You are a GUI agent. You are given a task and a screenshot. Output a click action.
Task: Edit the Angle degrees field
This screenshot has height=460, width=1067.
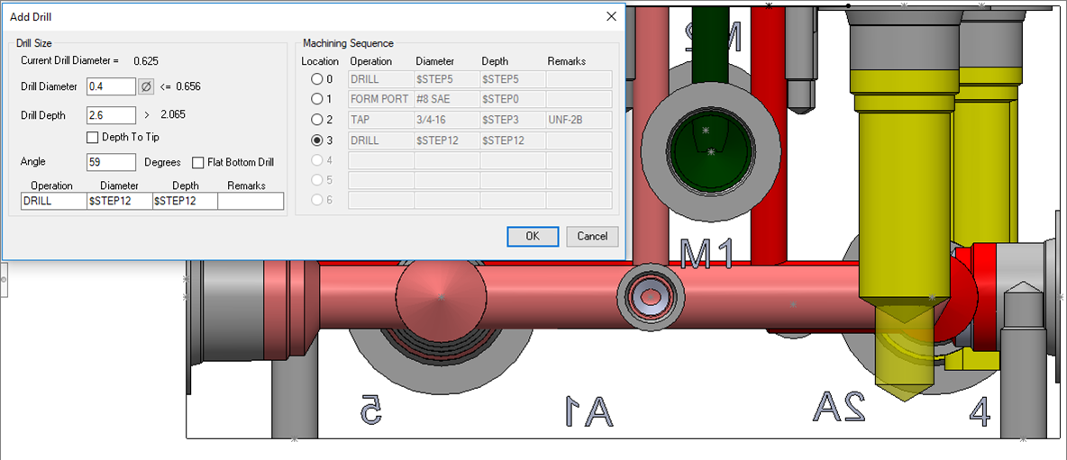(x=110, y=163)
